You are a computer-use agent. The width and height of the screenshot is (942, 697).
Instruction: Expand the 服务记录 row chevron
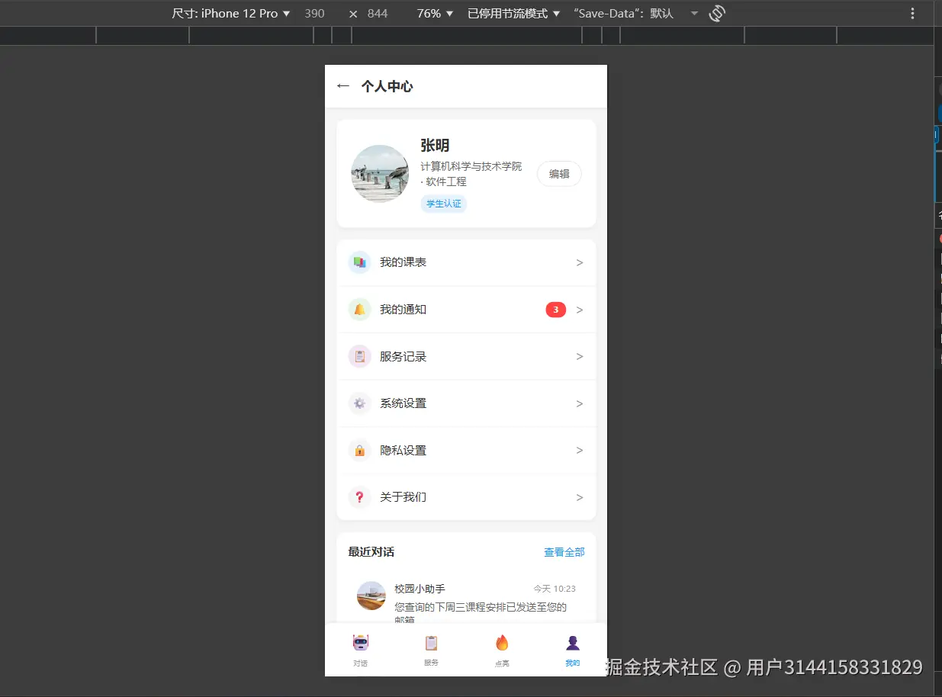tap(580, 356)
